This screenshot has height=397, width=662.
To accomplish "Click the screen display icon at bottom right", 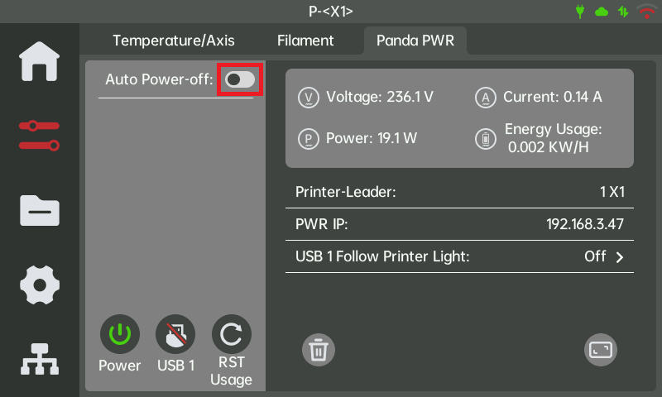I will 601,350.
